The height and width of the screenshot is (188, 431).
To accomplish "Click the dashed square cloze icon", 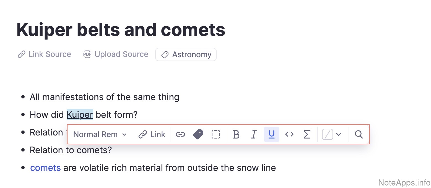I will pyautogui.click(x=216, y=134).
